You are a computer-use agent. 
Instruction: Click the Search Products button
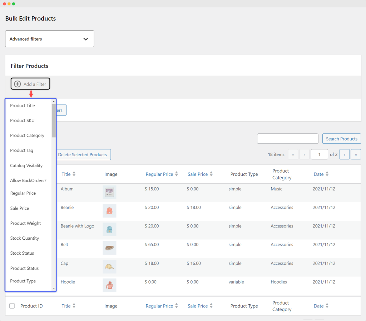click(x=341, y=139)
